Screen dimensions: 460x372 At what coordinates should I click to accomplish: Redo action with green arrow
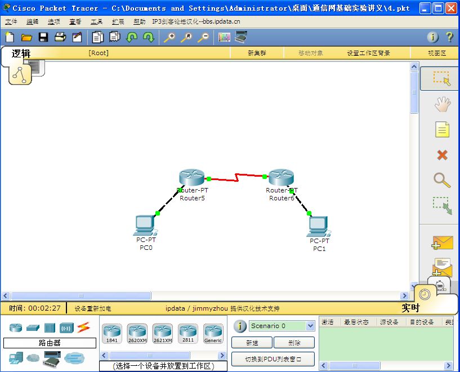pyautogui.click(x=149, y=37)
